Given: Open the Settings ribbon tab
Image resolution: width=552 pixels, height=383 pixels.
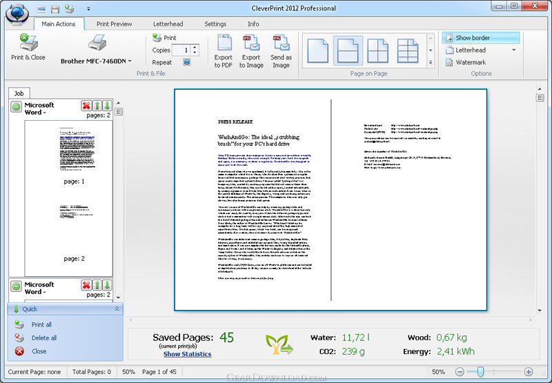Looking at the screenshot, I should point(215,24).
